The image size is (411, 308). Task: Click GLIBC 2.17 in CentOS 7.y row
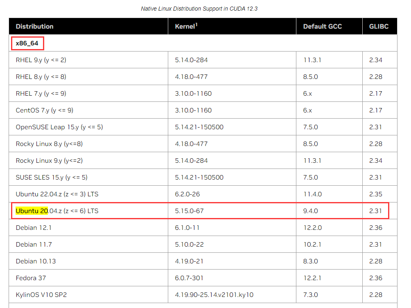[376, 110]
